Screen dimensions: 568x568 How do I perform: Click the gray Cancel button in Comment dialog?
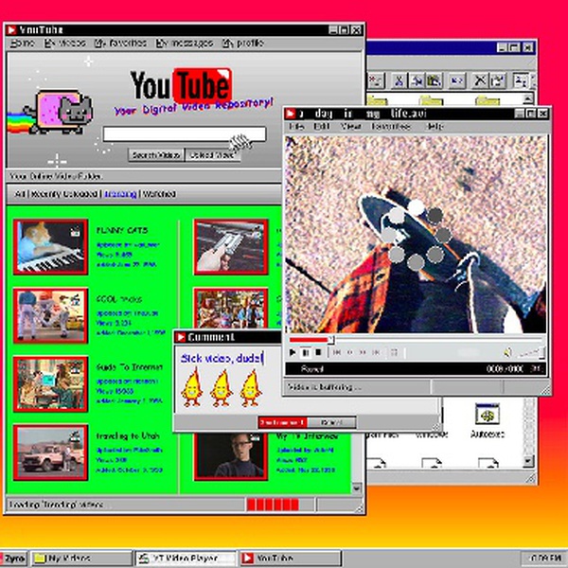point(332,422)
